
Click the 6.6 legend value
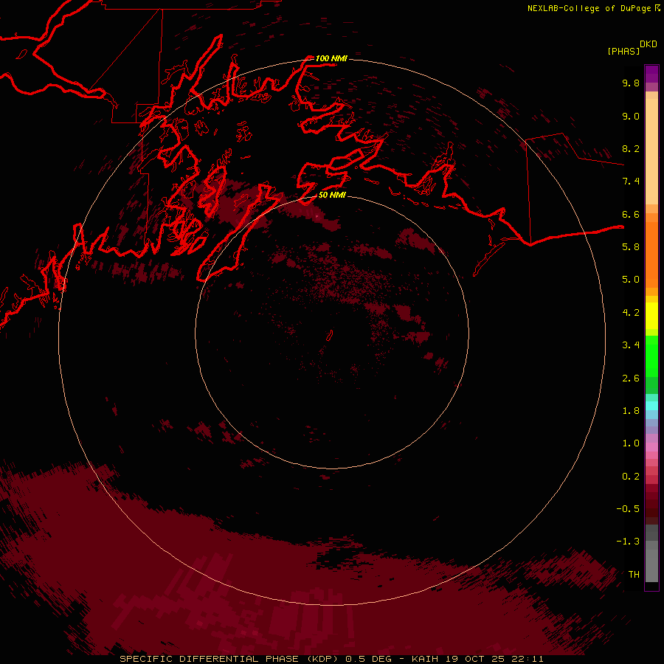click(631, 214)
